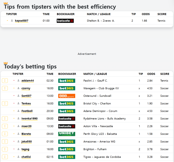Viewport: 174px width, 162px height.
Task: Open Santi07 tipster profile link
Action: pos(26,96)
